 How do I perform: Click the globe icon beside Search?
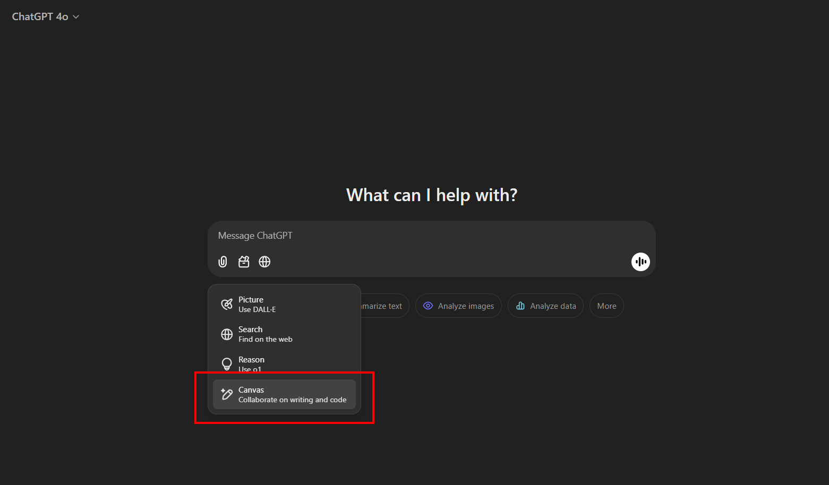[227, 334]
